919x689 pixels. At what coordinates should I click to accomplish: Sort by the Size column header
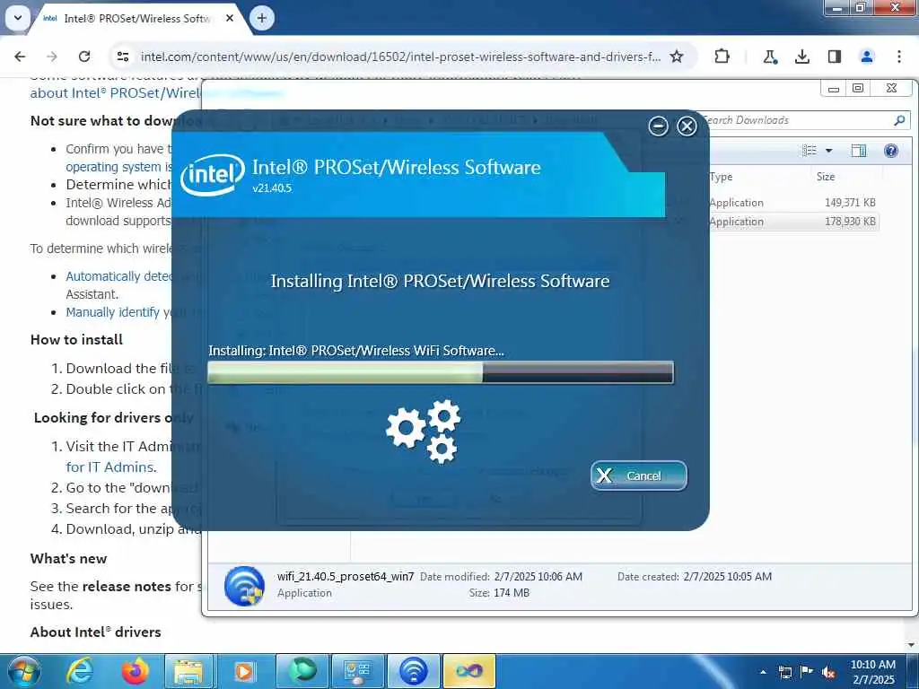click(x=826, y=177)
